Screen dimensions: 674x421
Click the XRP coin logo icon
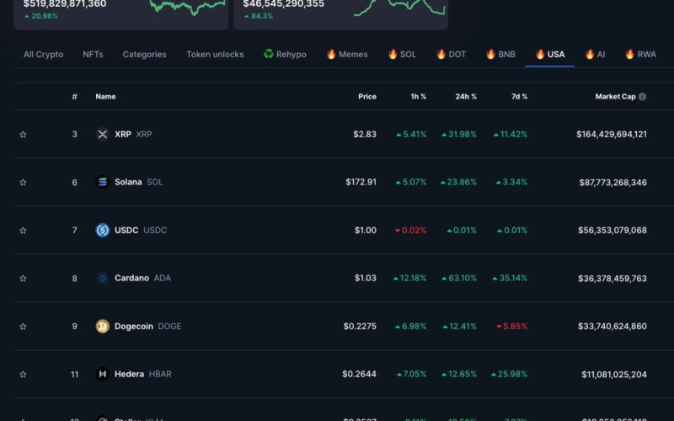click(103, 134)
